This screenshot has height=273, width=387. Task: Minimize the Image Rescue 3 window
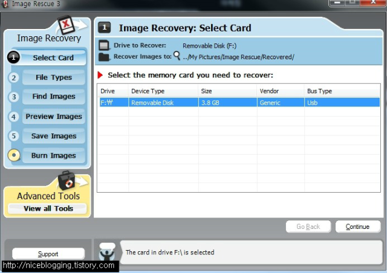337,2
